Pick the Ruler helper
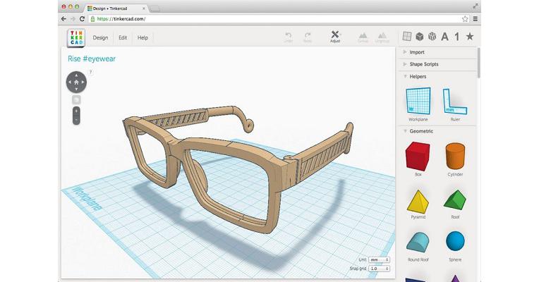This screenshot has height=282, width=539. tap(454, 102)
